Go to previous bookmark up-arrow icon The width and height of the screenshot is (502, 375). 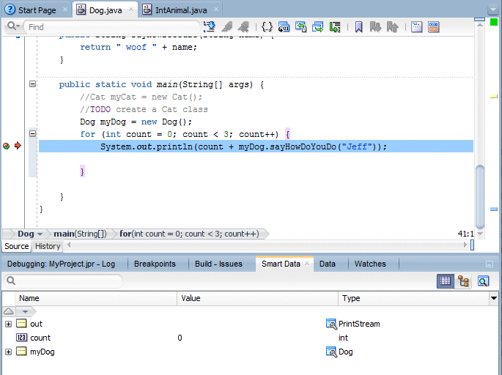tap(392, 27)
